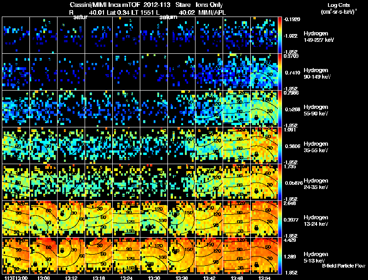This screenshot has width=368, height=280.
Task: Select the 90-149 keV image panel at 113T13:00
Action: [x=16, y=72]
